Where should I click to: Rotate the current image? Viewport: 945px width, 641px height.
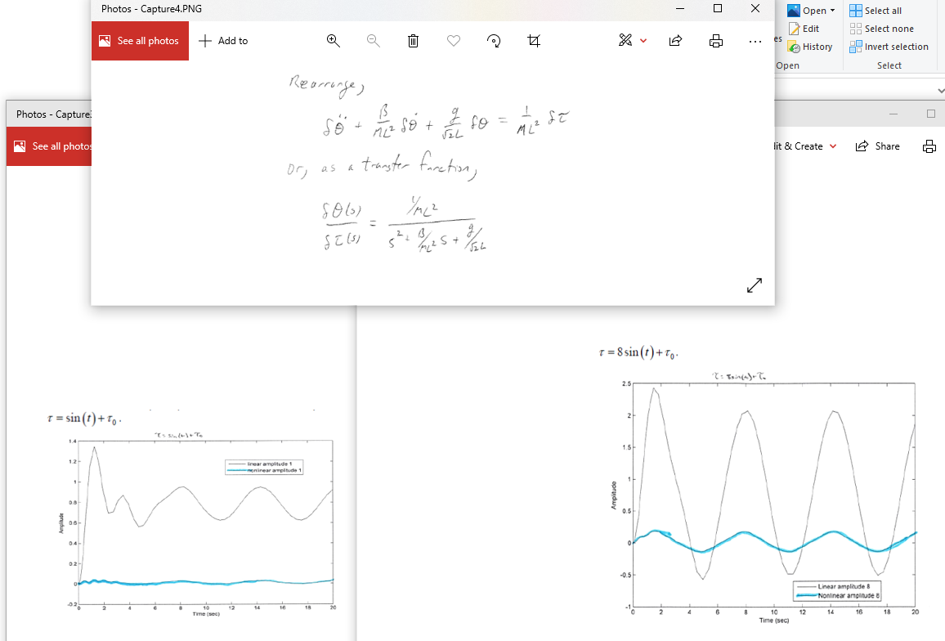[494, 40]
